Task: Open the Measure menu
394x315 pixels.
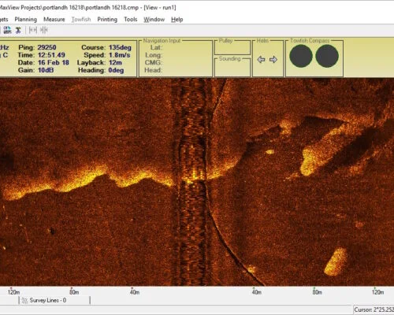Action: (x=54, y=20)
